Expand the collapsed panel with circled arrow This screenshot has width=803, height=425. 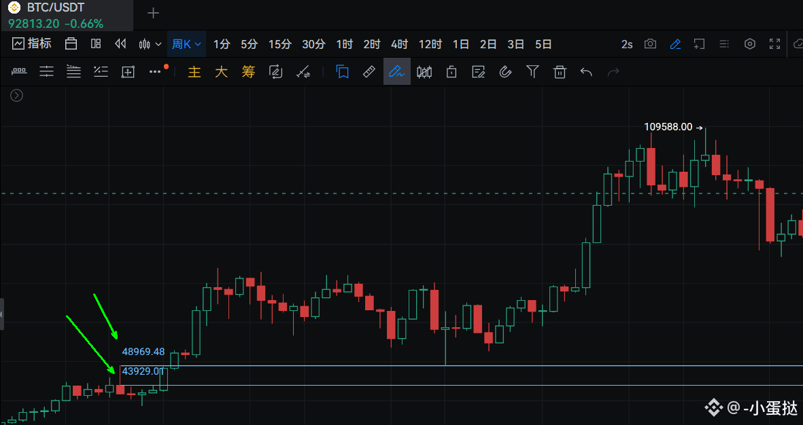tap(17, 96)
